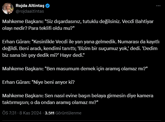Open the Görüntülenme views label

68,113
